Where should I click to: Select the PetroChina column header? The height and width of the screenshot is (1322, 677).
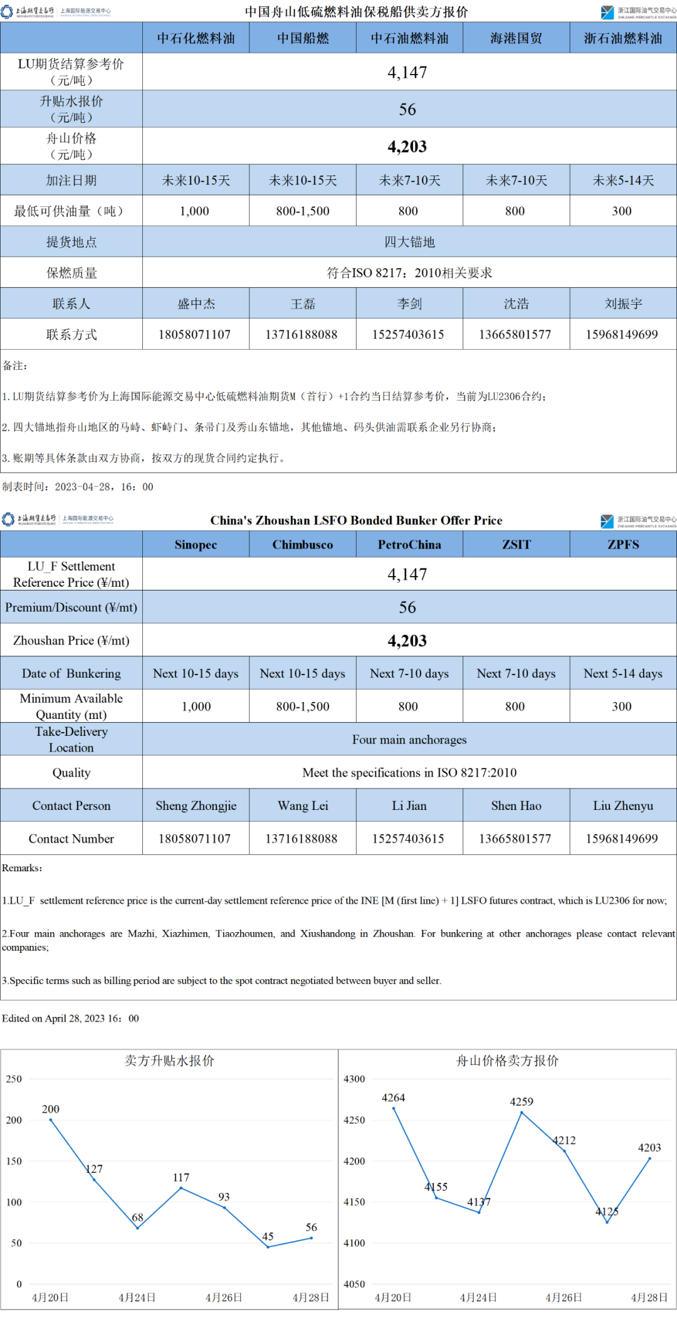coord(409,545)
